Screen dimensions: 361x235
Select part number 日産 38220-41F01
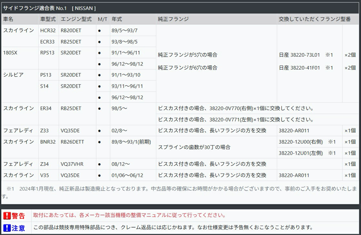point(299,68)
